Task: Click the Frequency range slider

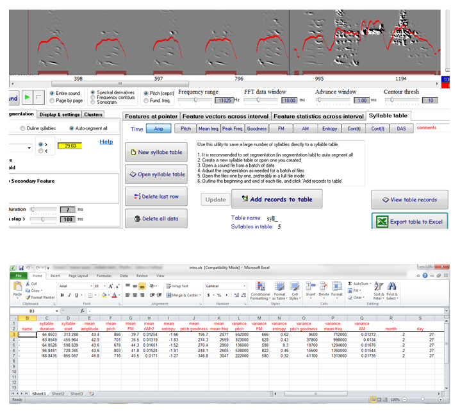Action: (x=197, y=100)
